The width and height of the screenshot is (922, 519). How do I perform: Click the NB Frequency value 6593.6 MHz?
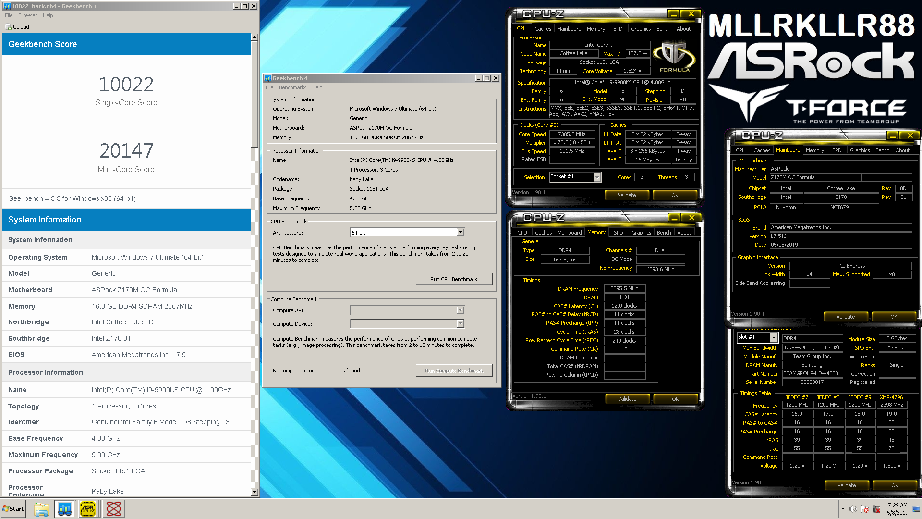660,269
